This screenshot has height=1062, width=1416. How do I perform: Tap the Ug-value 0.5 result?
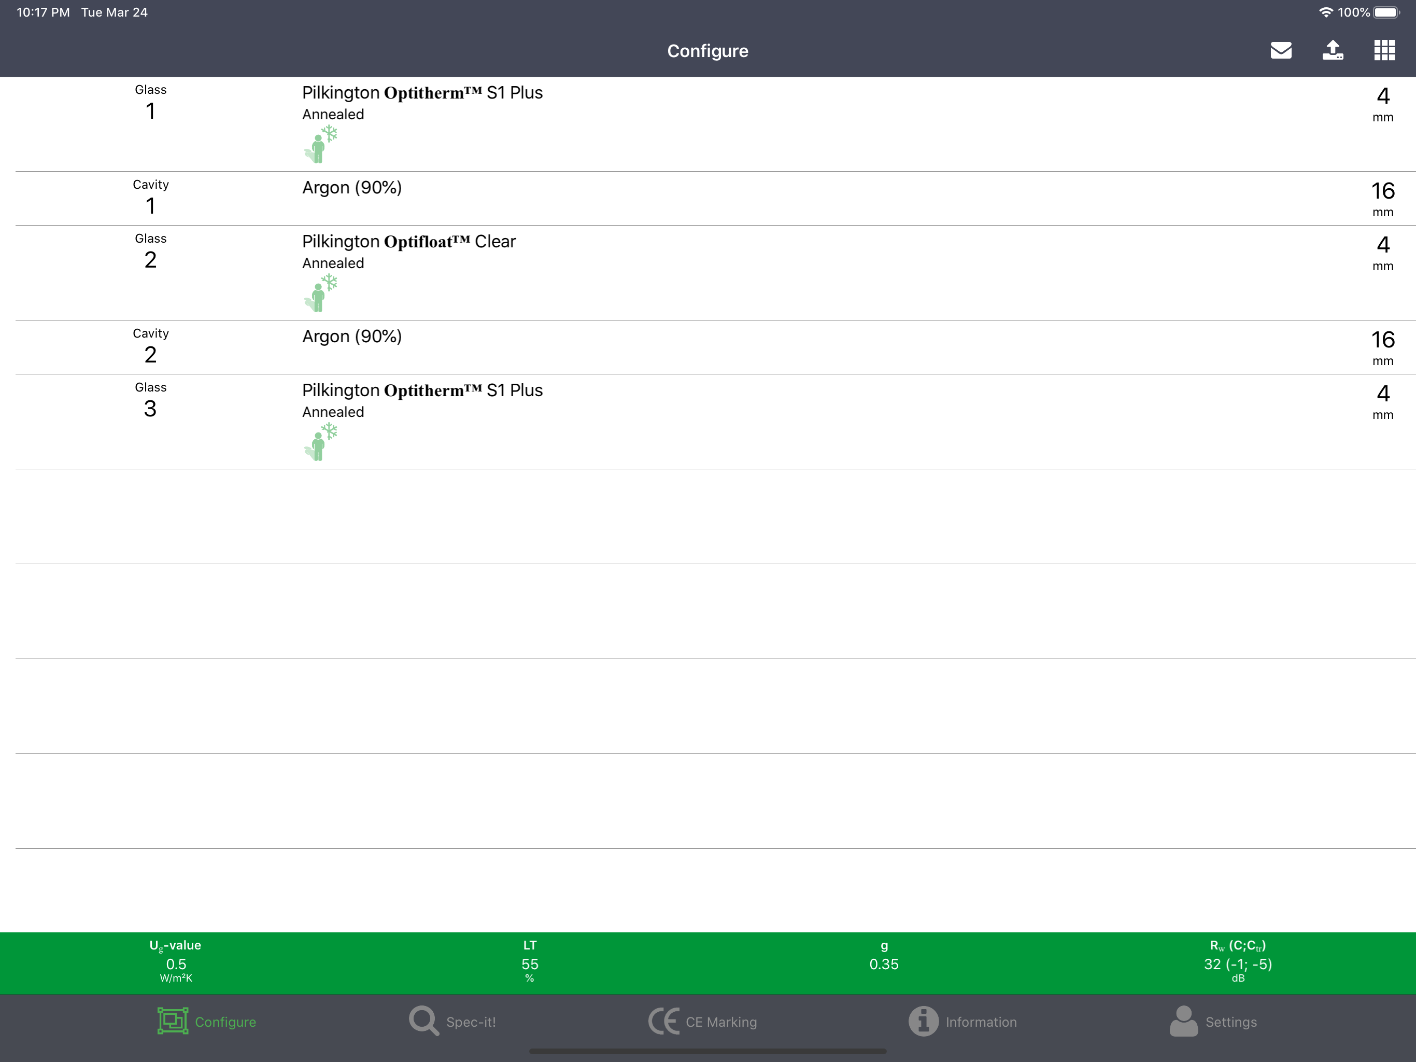click(175, 961)
